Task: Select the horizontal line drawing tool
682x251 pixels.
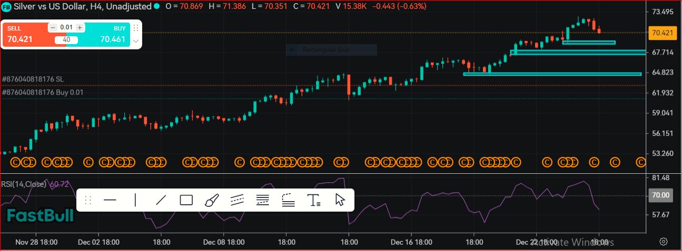Action: tap(110, 200)
